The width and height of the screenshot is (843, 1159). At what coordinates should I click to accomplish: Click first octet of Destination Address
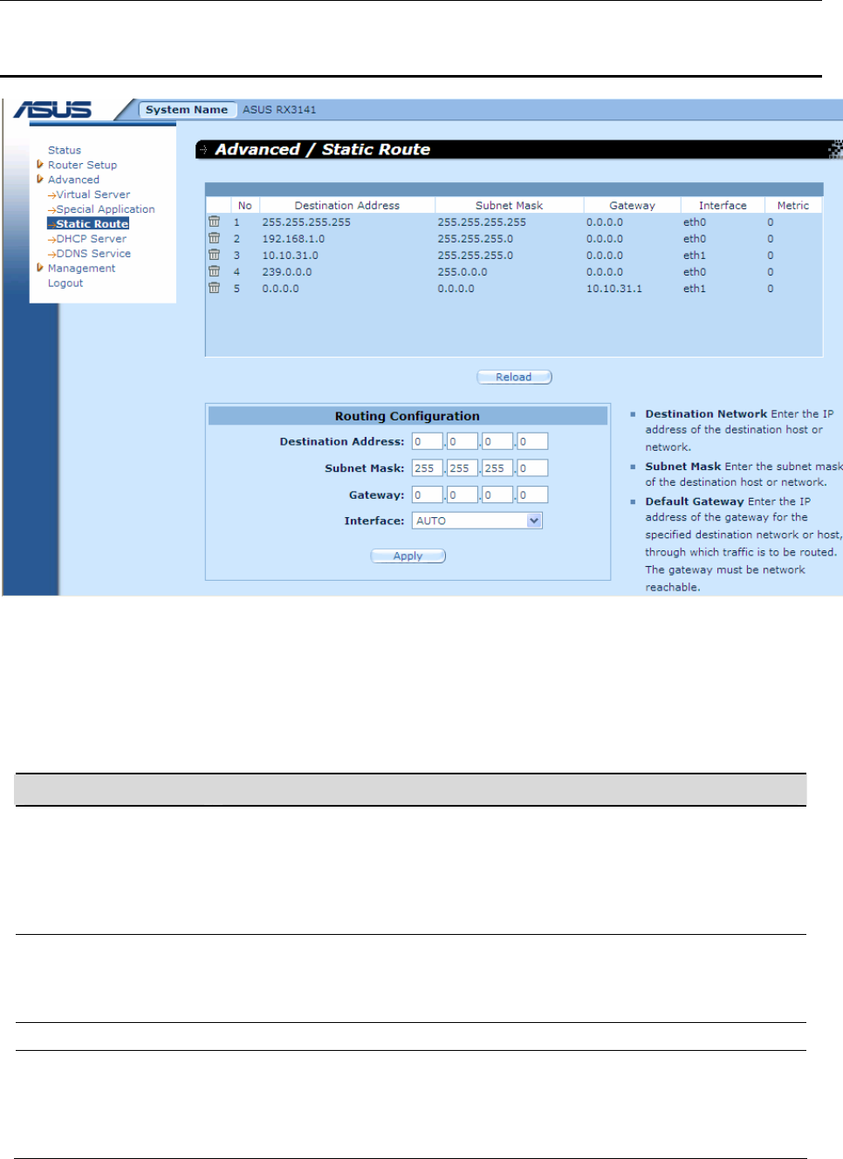(428, 441)
